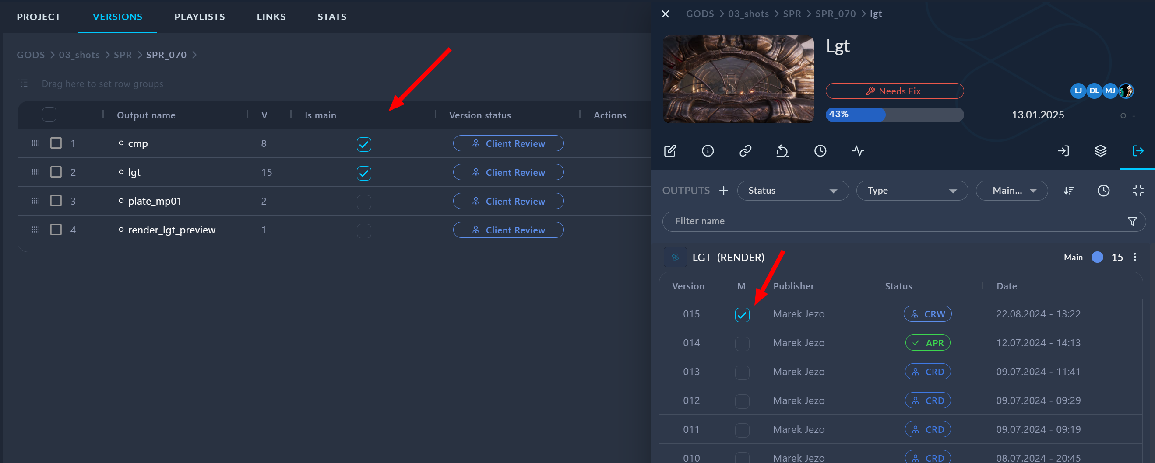Click the MJ user avatar
The width and height of the screenshot is (1155, 463).
click(1110, 91)
